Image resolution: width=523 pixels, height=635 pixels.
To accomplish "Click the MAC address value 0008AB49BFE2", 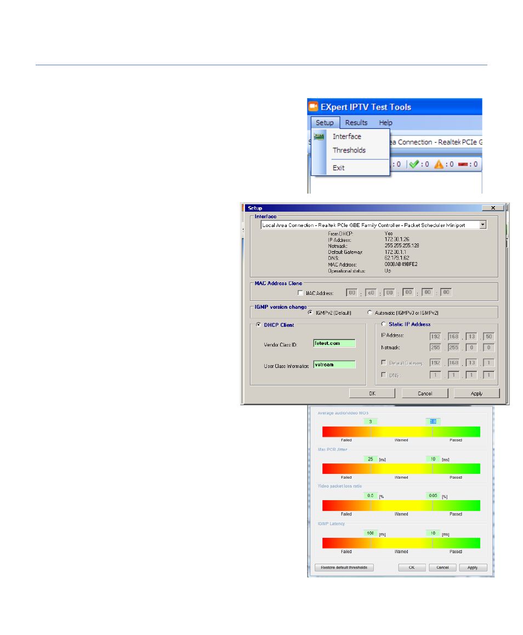I will point(401,264).
